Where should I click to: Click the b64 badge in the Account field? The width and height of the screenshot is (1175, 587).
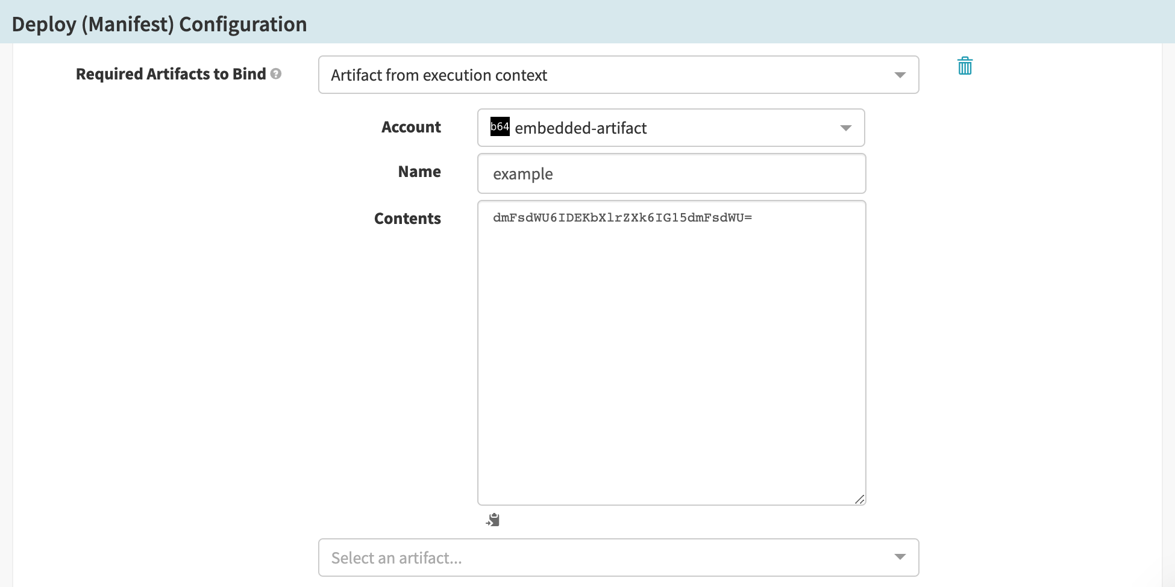point(500,128)
